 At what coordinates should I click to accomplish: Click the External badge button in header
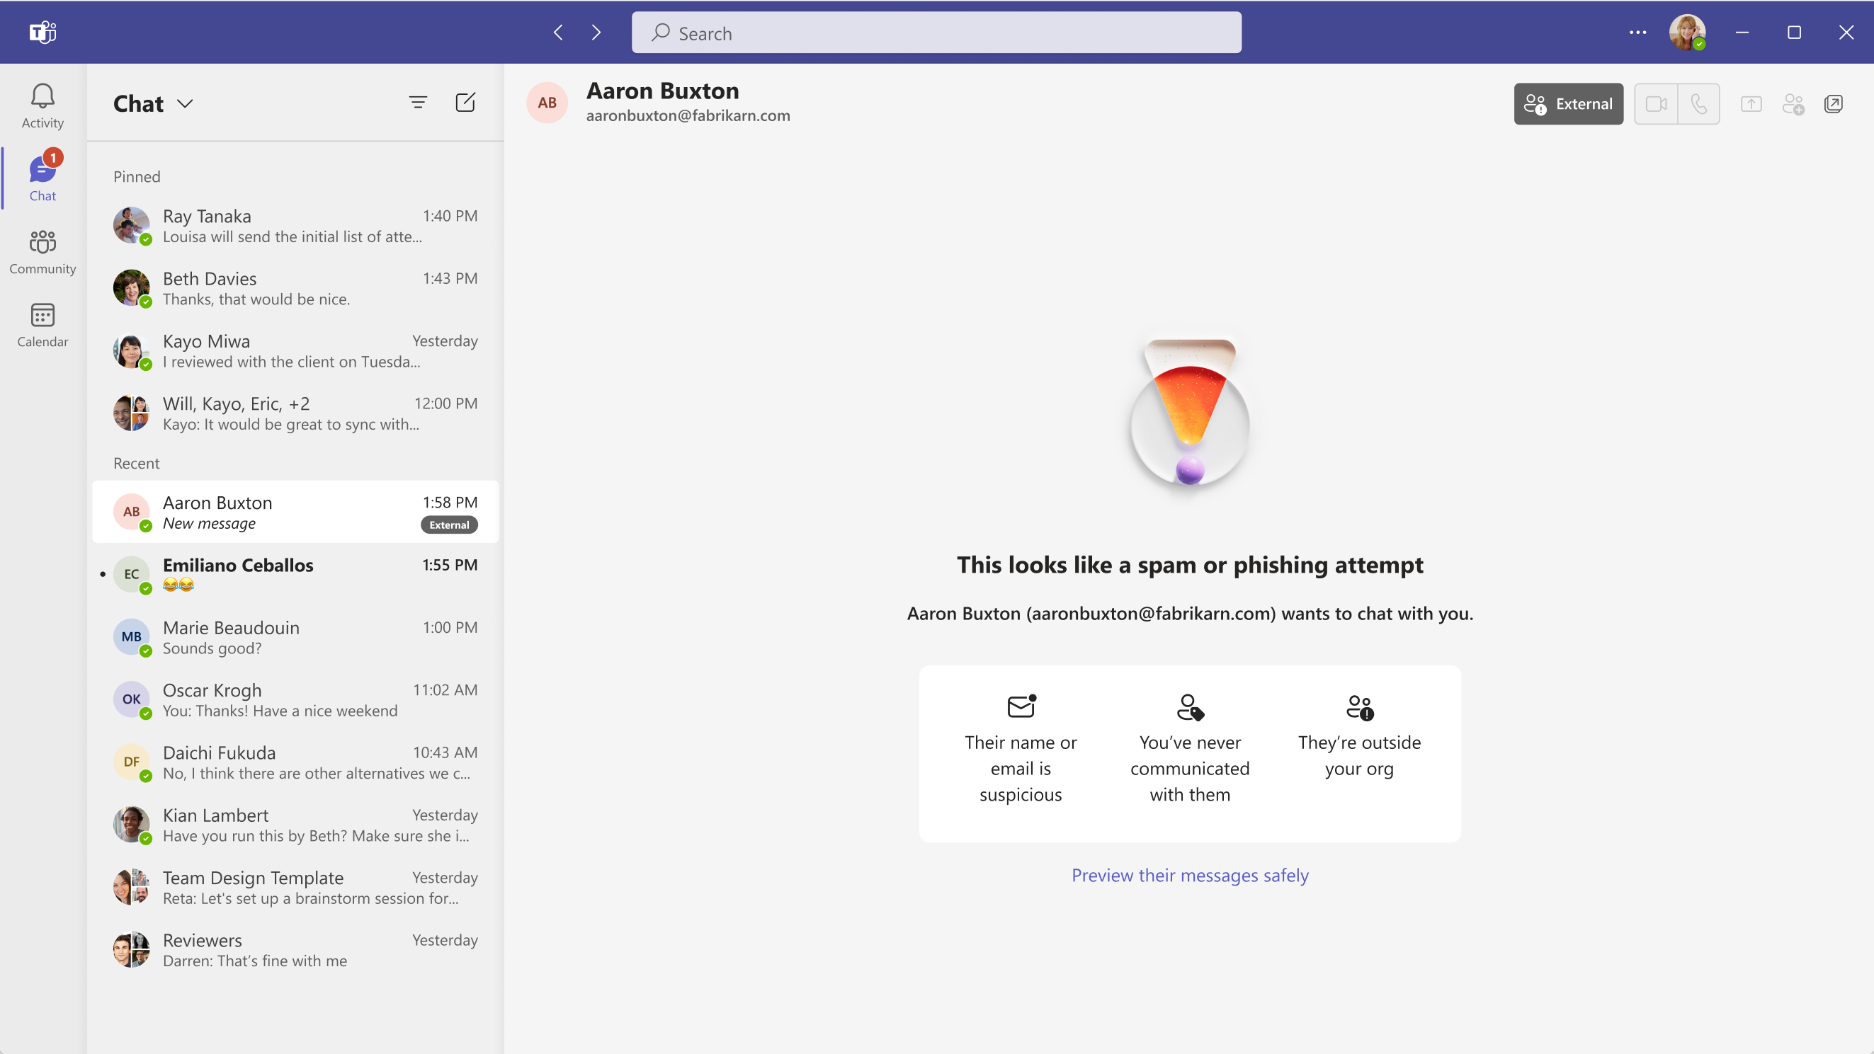click(1568, 104)
